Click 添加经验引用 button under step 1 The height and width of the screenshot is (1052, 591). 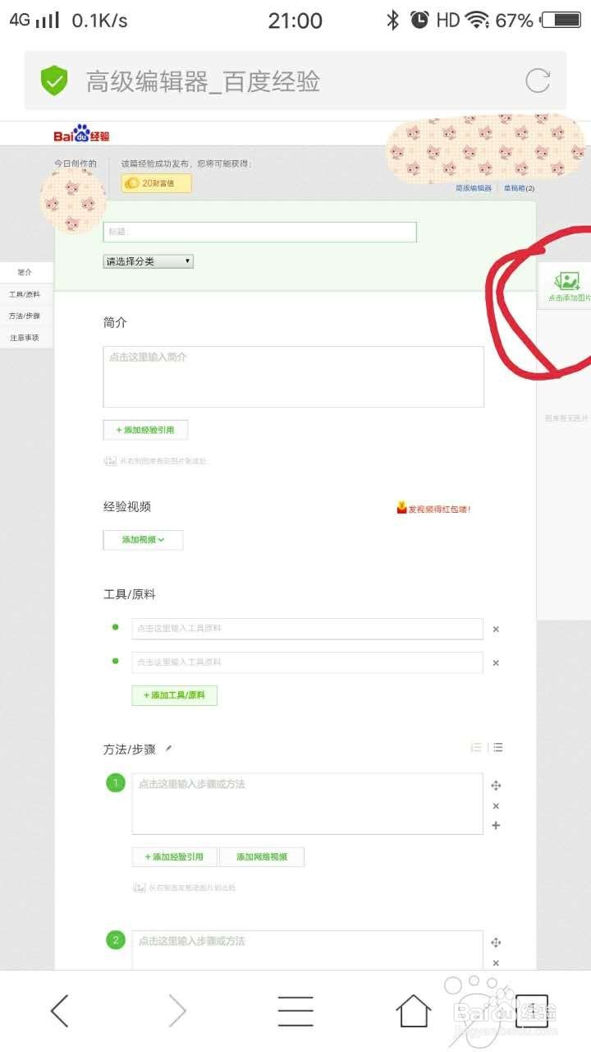[x=174, y=856]
